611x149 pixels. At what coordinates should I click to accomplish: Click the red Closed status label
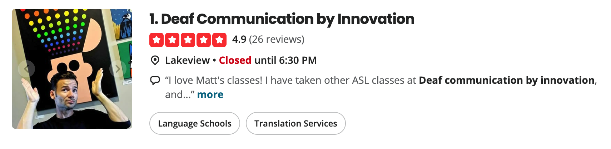point(235,60)
